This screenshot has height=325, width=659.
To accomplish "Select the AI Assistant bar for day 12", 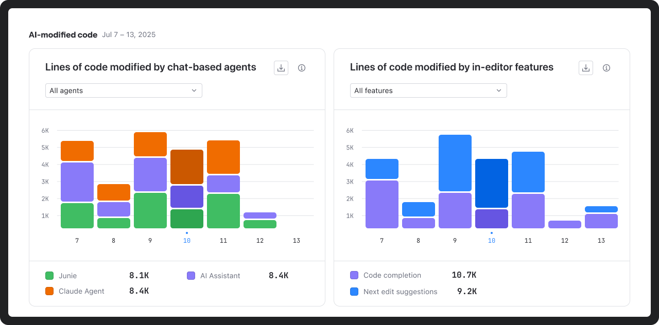I will pos(260,215).
